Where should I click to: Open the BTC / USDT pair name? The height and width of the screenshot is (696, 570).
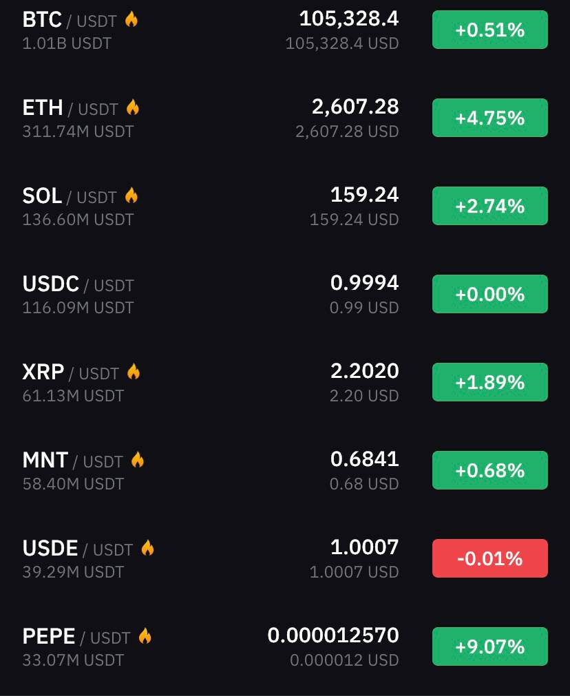tap(70, 20)
